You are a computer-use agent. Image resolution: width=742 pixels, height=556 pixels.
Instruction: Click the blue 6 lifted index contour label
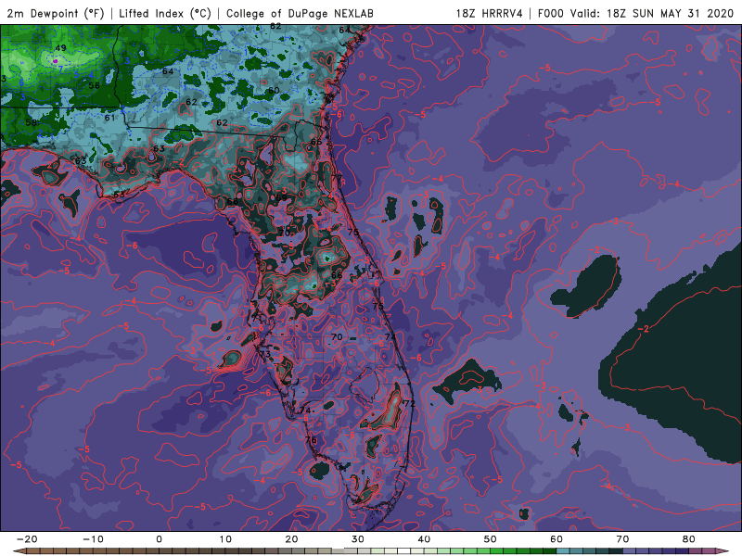[x=21, y=82]
